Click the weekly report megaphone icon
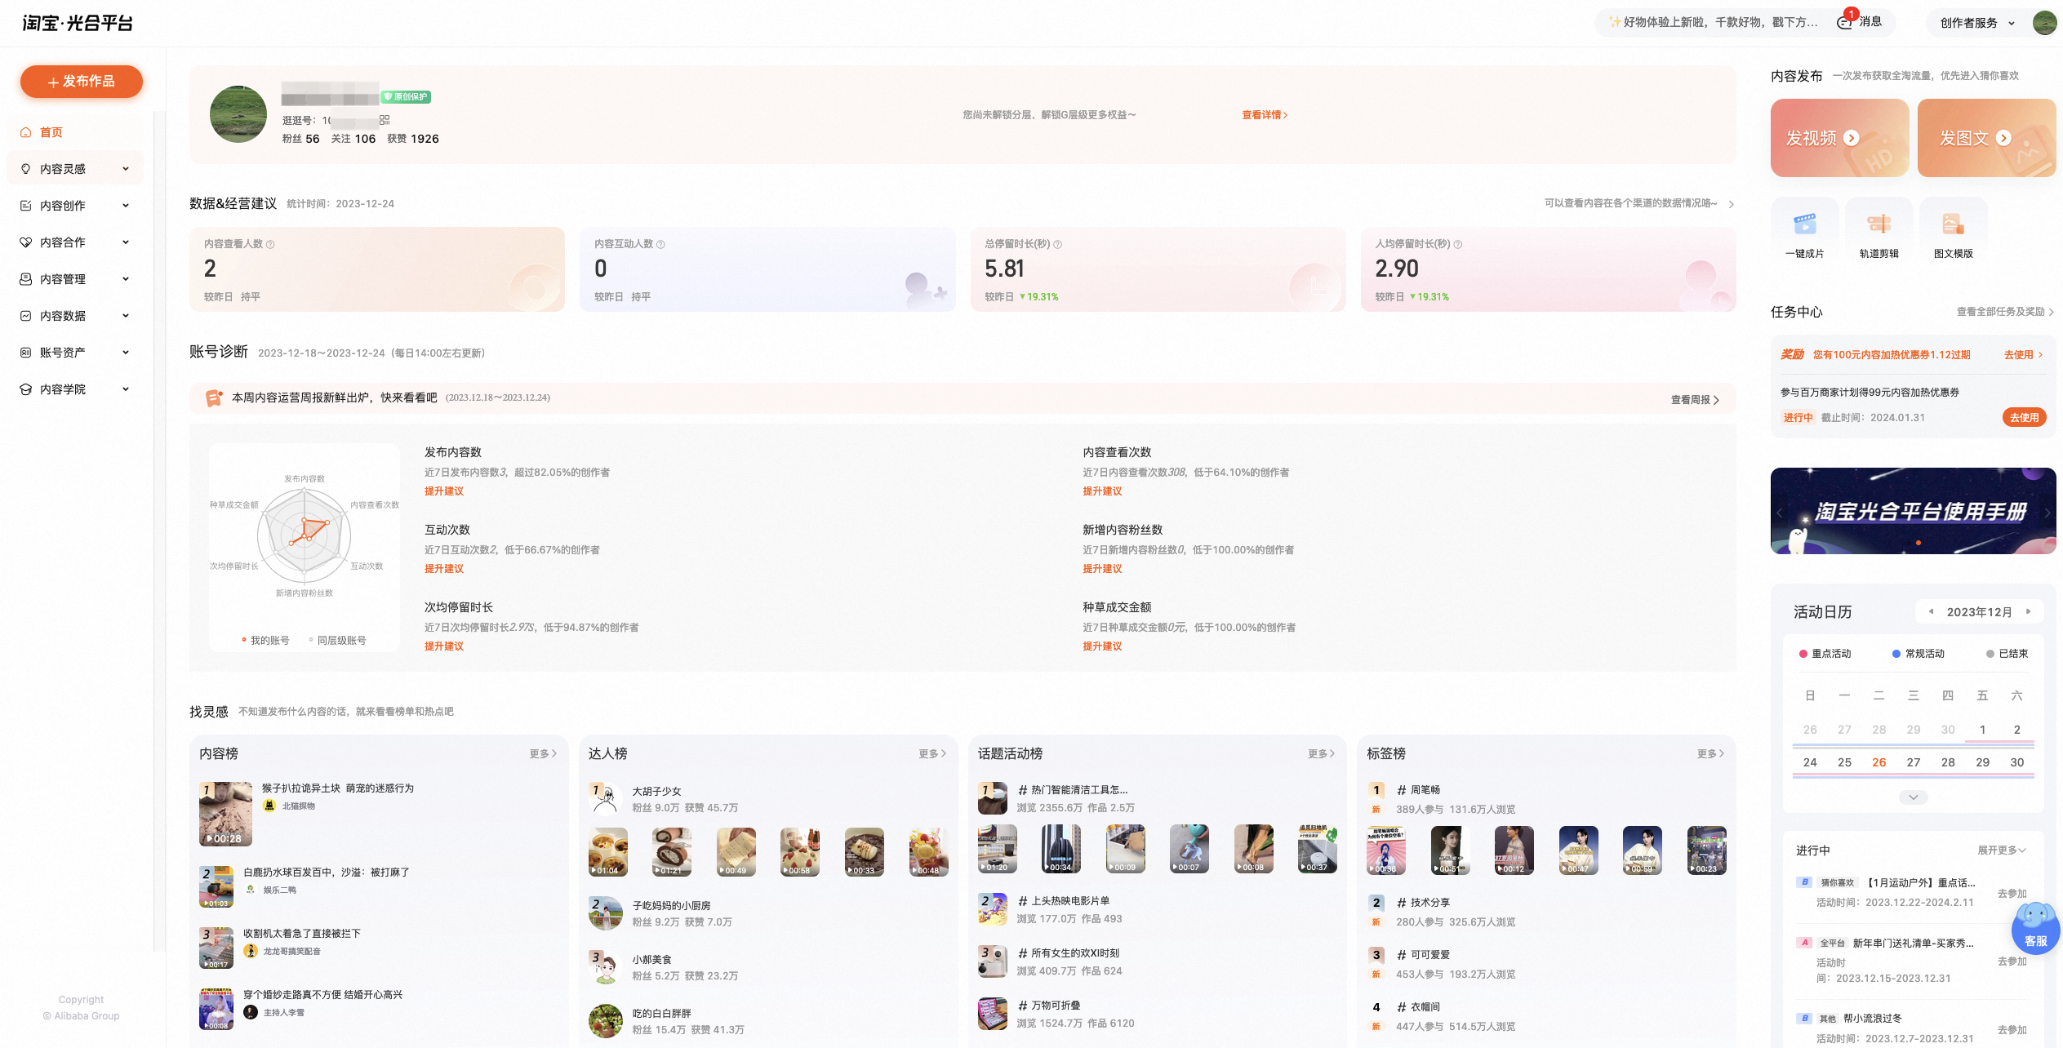Screen dimensions: 2063x1048 pos(214,398)
